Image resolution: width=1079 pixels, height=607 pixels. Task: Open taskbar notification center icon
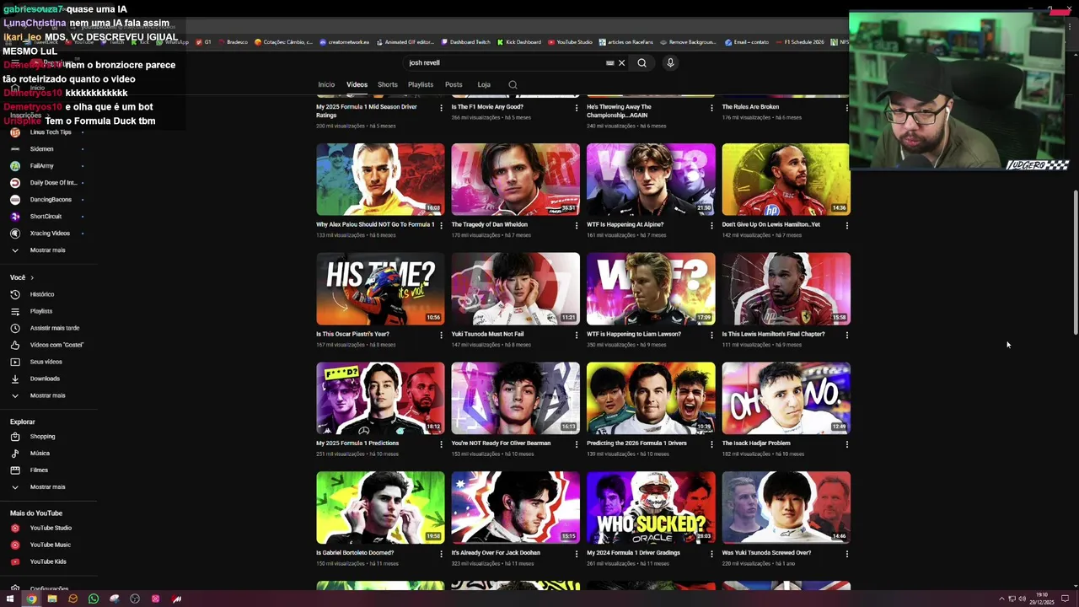[1066, 599]
